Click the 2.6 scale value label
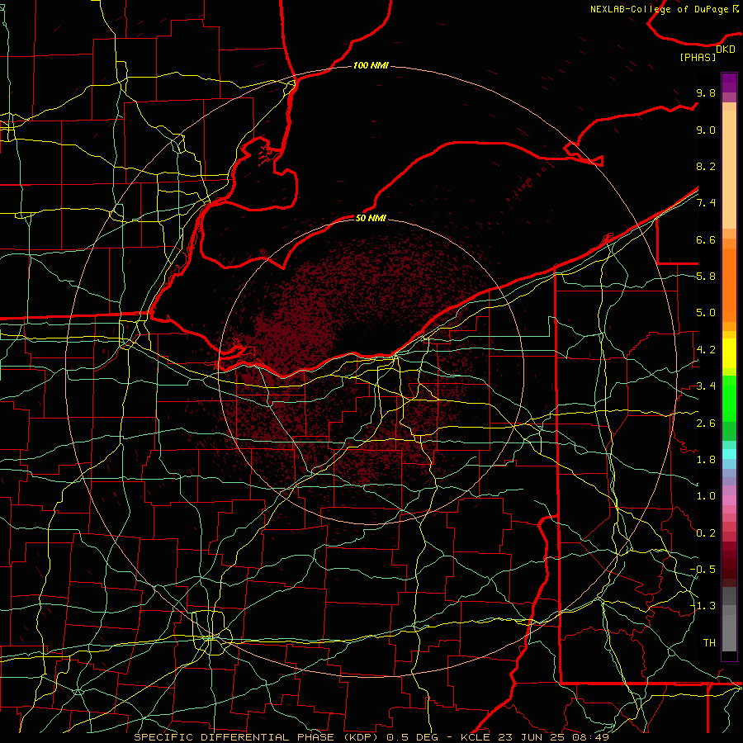This screenshot has width=743, height=743. point(706,424)
